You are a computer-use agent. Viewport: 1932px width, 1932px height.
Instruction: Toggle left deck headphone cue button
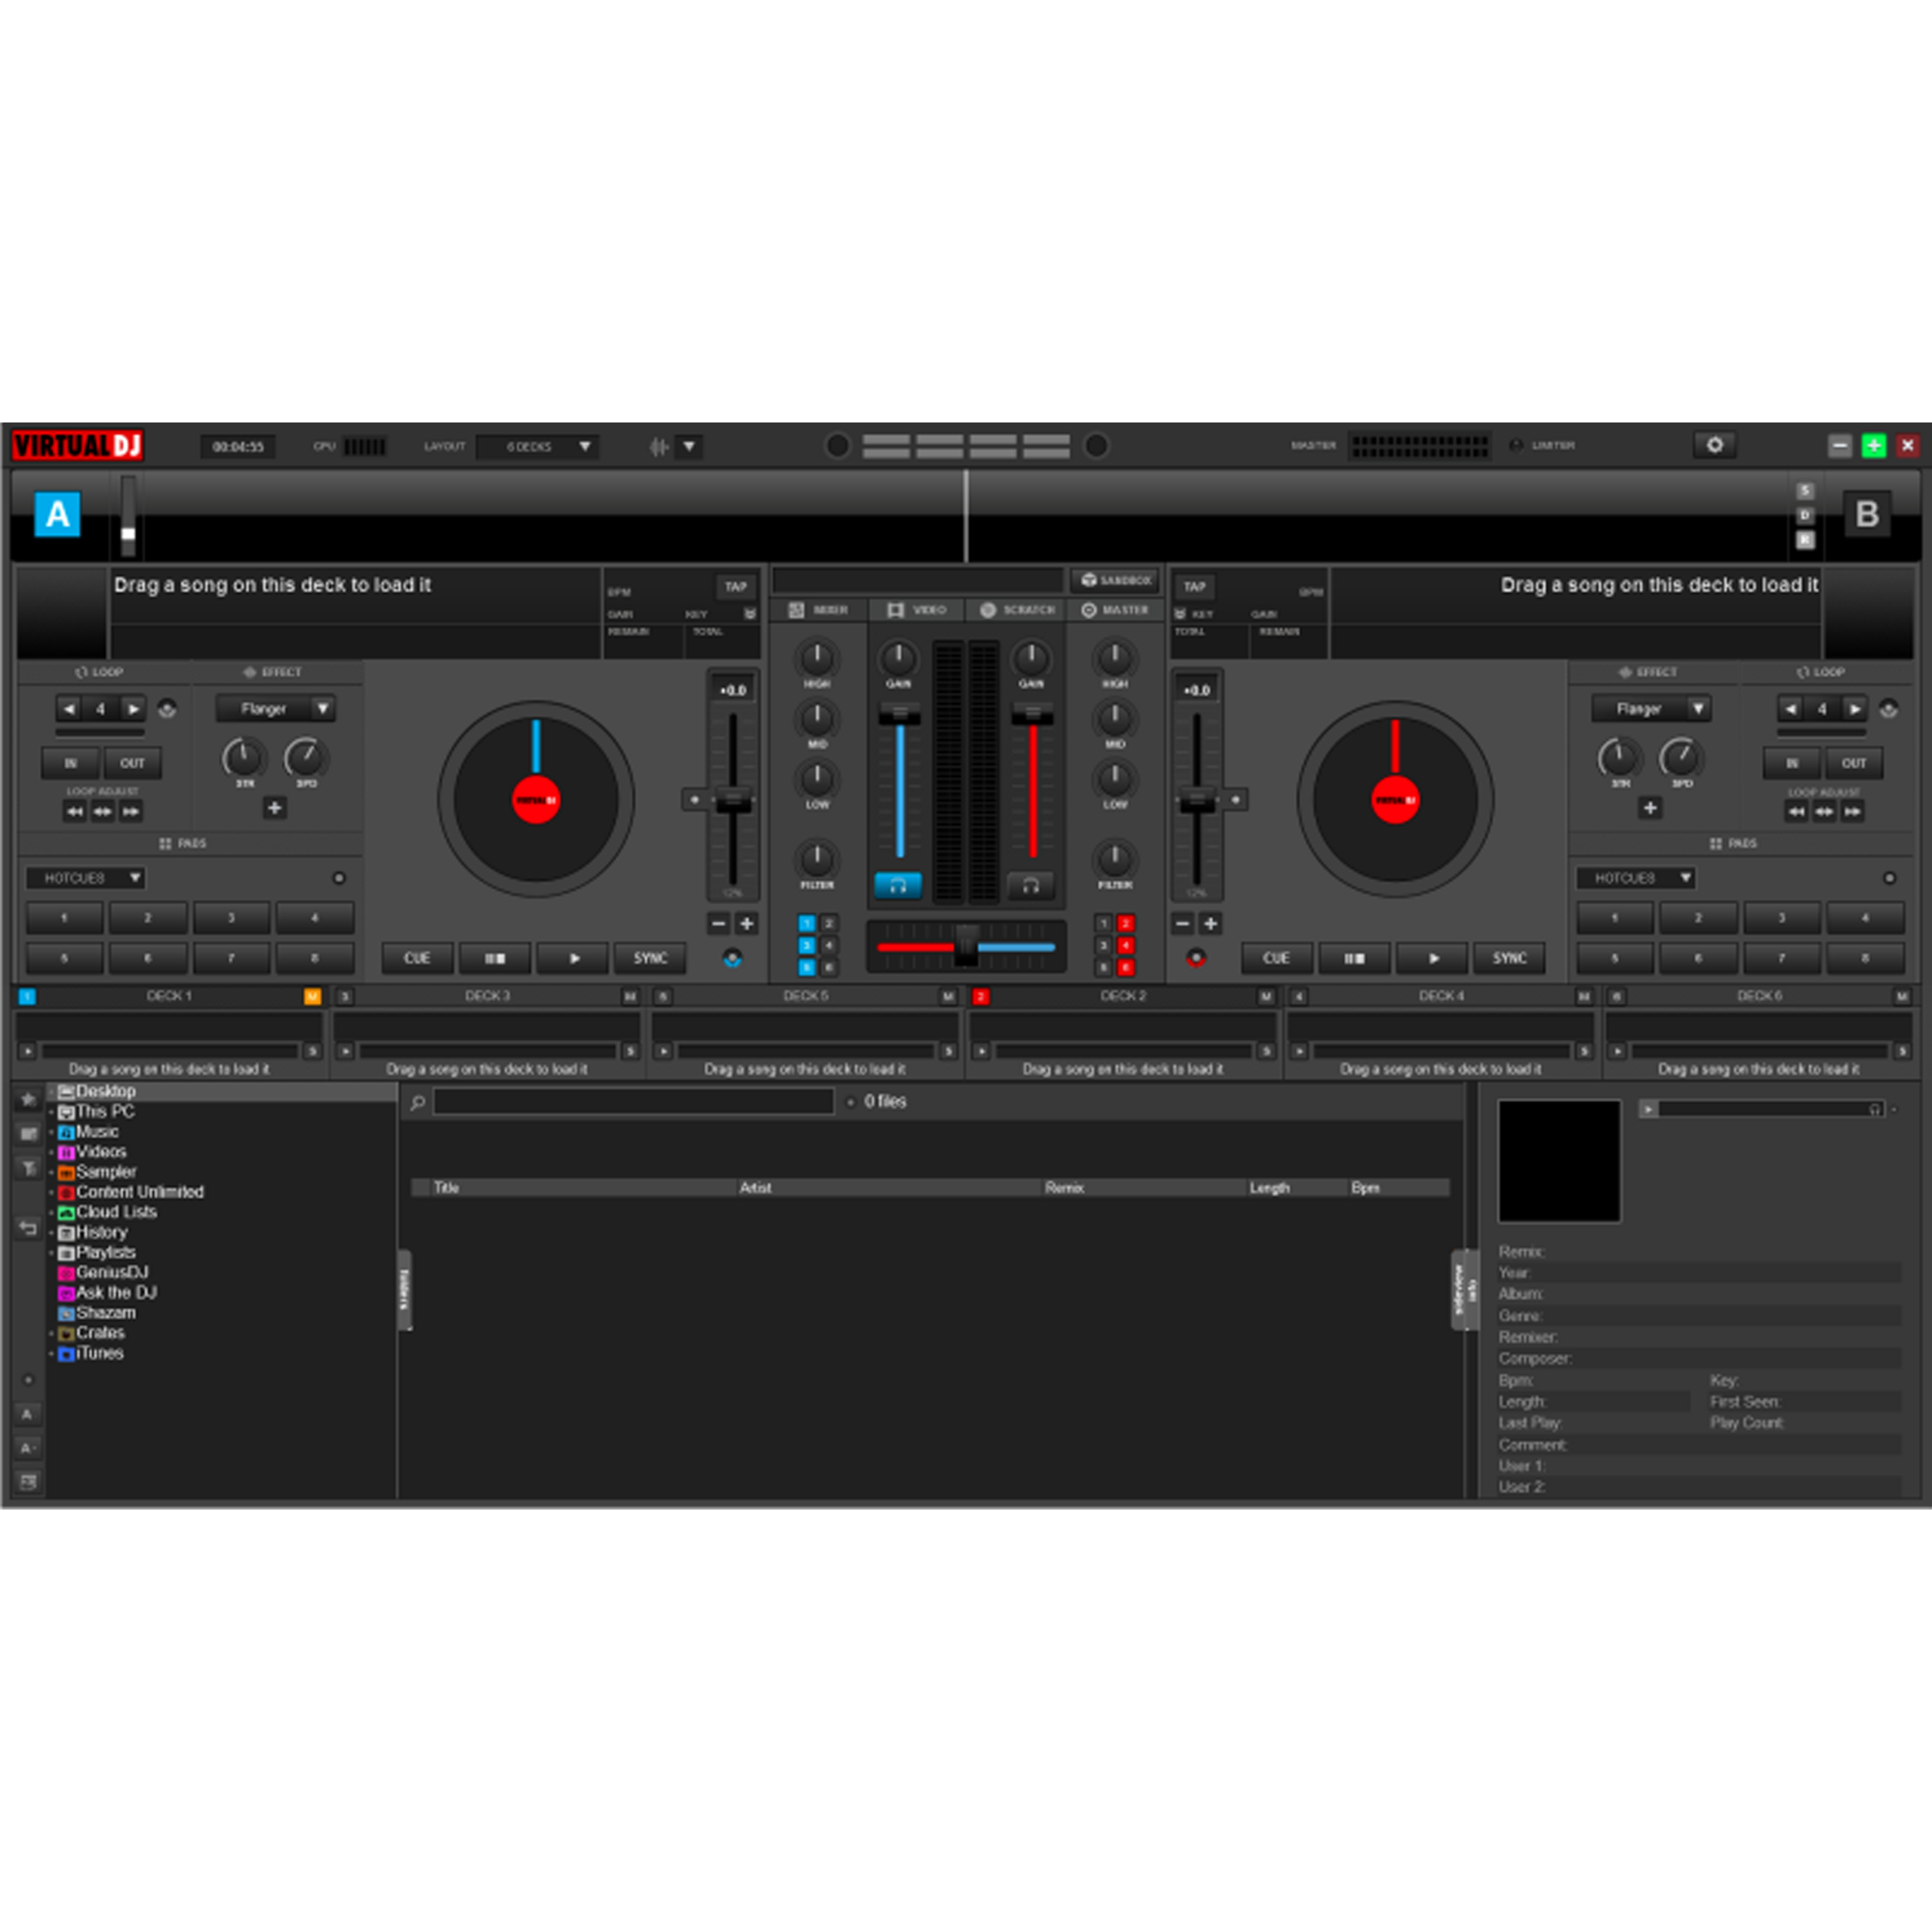(897, 885)
